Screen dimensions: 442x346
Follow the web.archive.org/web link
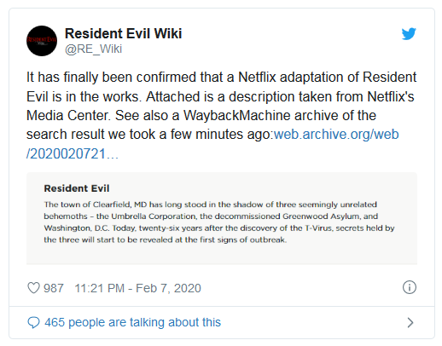(336, 135)
